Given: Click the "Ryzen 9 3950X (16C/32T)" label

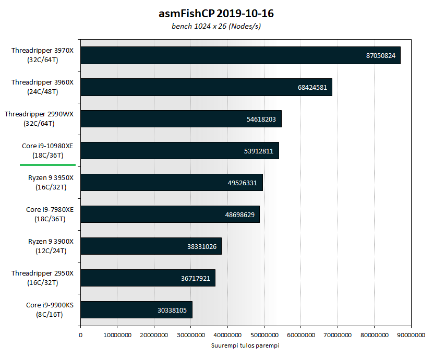Looking at the screenshot, I should 51,182.
